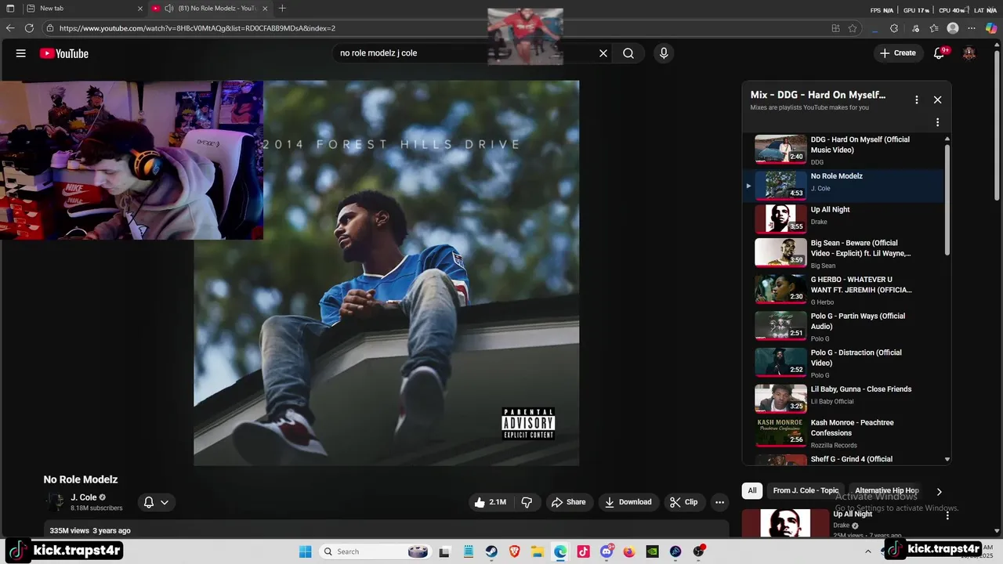The height and width of the screenshot is (564, 1003).
Task: Select the From J. Cole - Topic chip
Action: click(x=806, y=490)
